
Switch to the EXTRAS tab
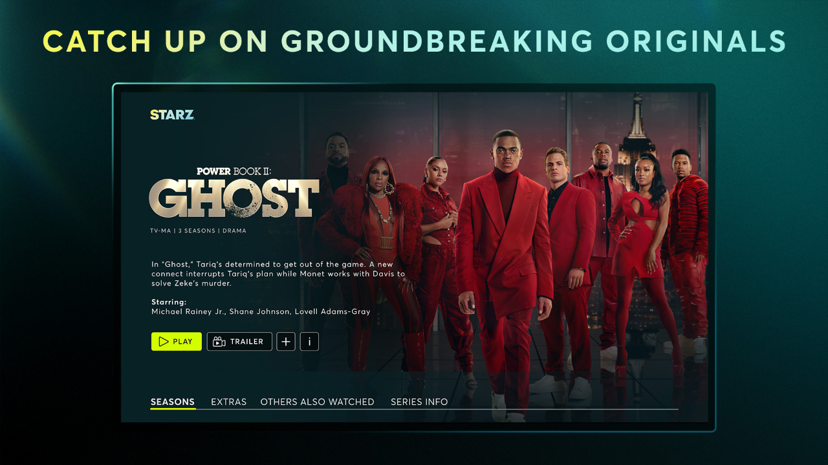(x=229, y=402)
